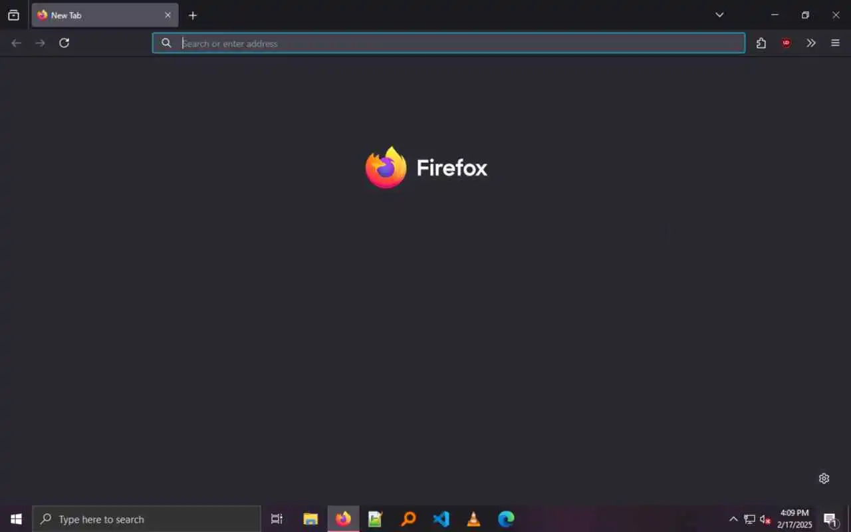
Task: Open Task View on the taskbar
Action: tap(277, 519)
